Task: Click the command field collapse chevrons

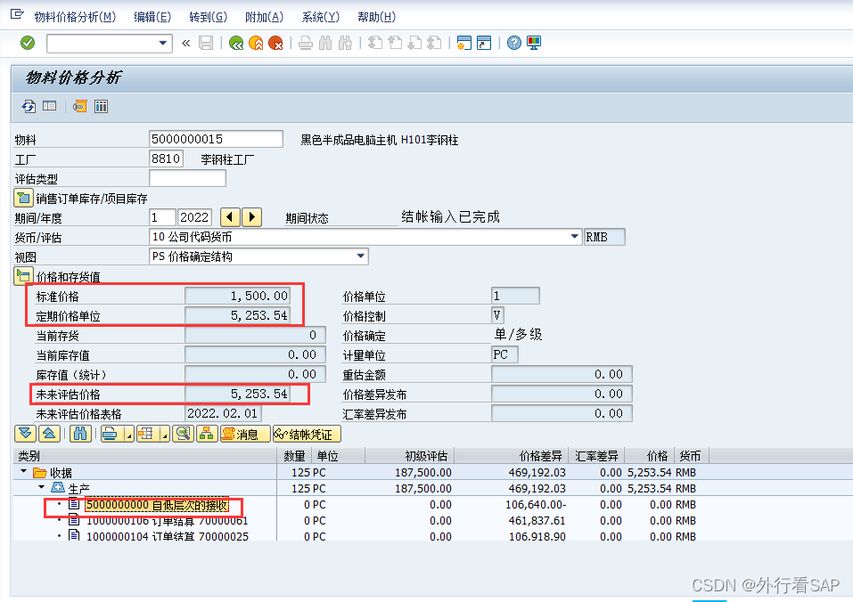Action: 186,43
